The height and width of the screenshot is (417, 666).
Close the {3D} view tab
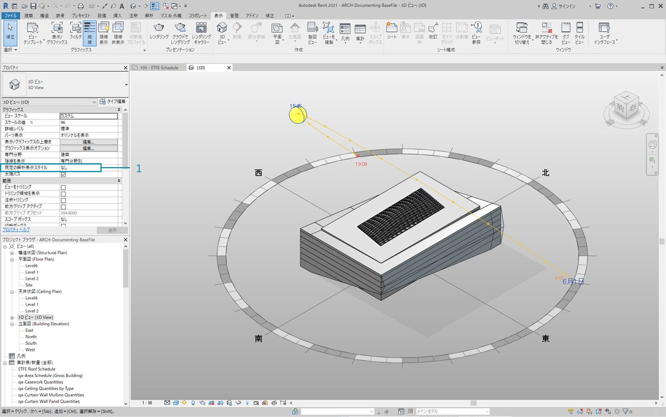[x=229, y=68]
